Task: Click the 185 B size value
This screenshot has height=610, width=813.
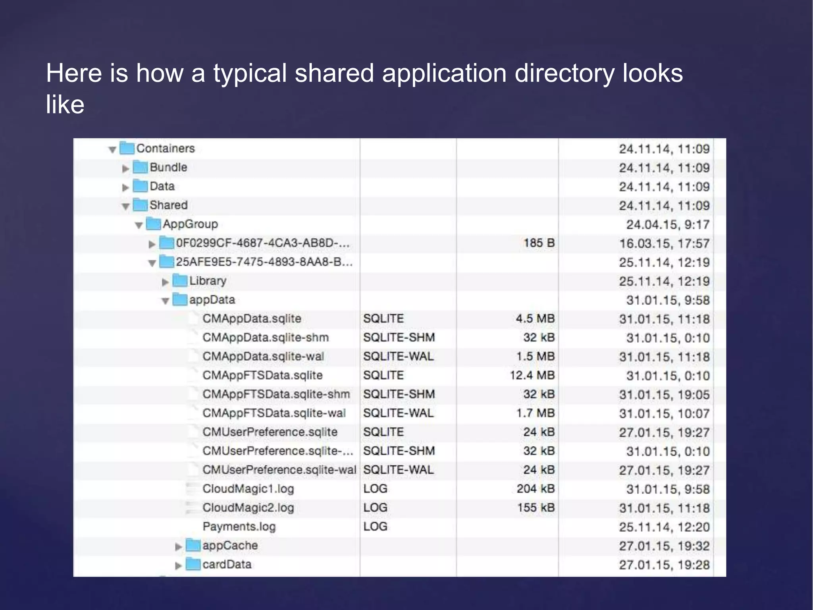Action: tap(539, 243)
